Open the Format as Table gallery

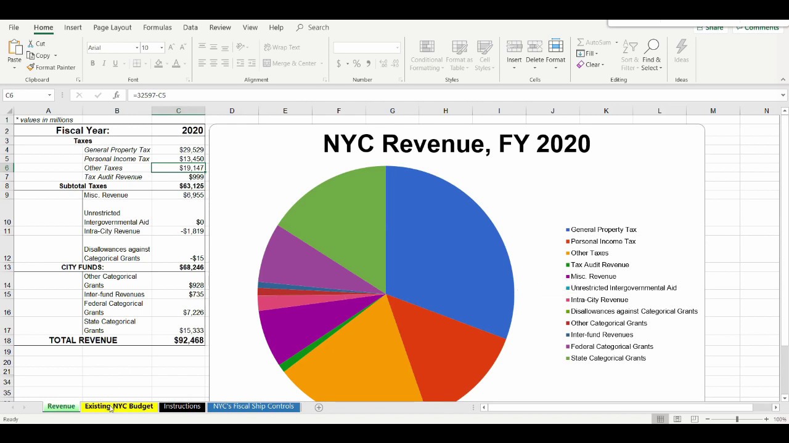click(459, 55)
